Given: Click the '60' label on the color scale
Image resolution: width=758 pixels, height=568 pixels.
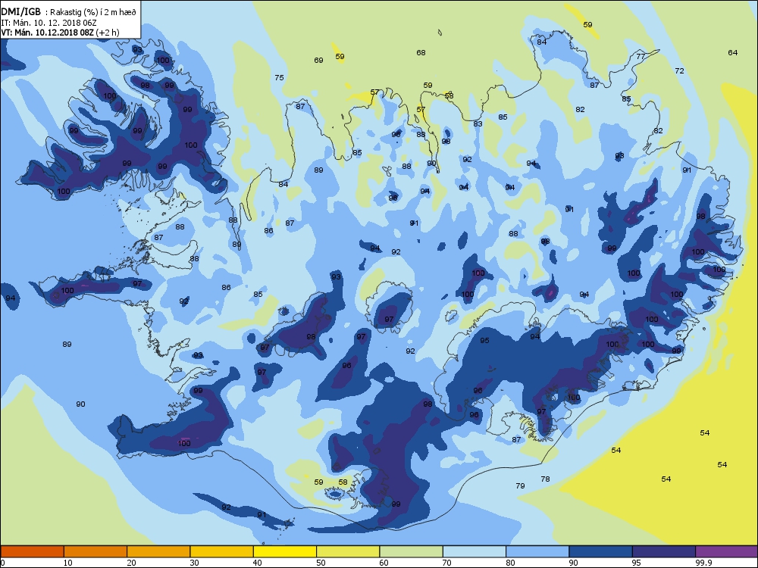Looking at the screenshot, I should tap(384, 563).
